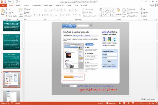Image resolution: width=158 pixels, height=105 pixels.
Task: Click 'Click to add notes' area
Action: [x=148, y=99]
